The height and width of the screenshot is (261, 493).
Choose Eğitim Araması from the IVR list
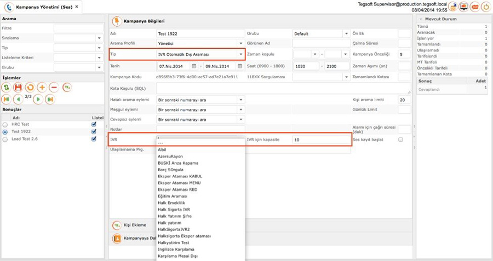tap(173, 196)
